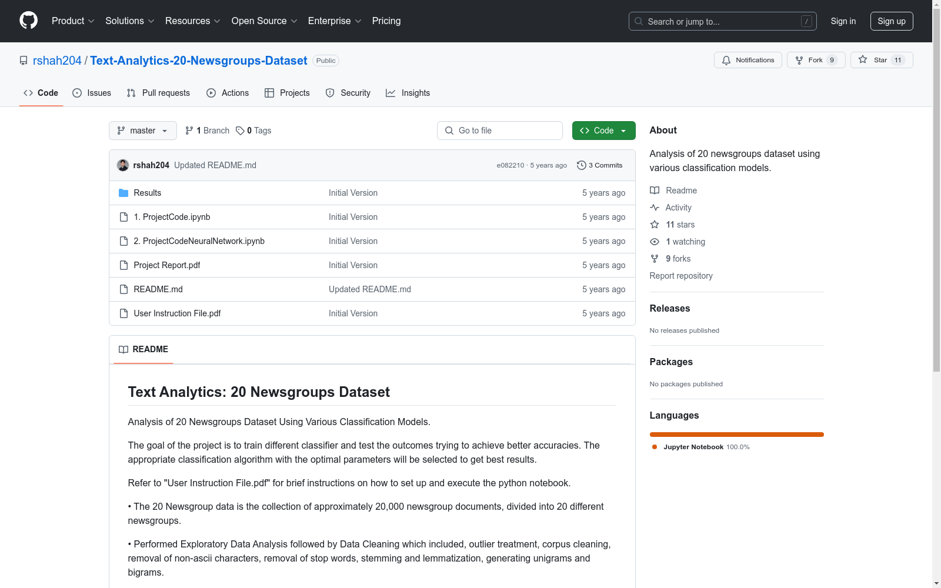The height and width of the screenshot is (588, 941).
Task: Click the 11 stars link text
Action: 680,225
